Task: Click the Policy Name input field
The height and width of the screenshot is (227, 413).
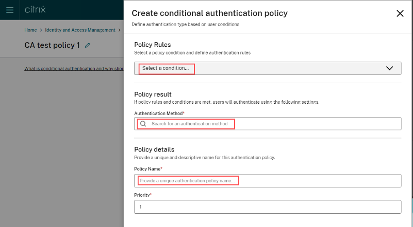Action: tap(267, 181)
